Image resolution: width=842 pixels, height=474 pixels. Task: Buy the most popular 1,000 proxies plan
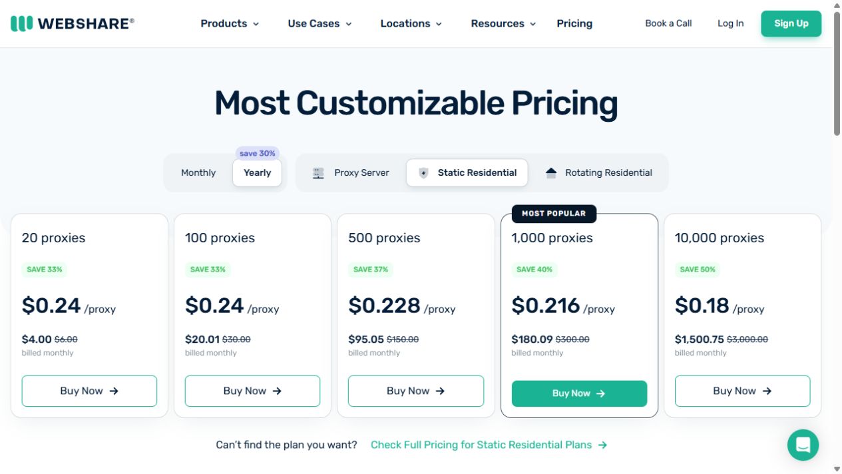[x=579, y=393]
